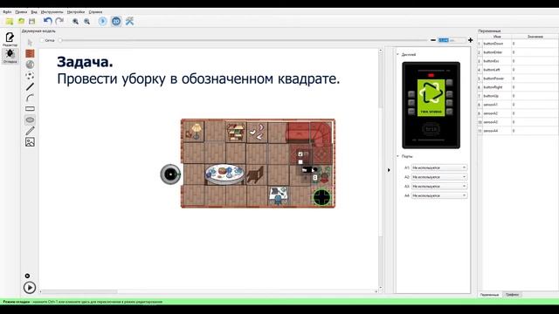This screenshot has height=314, width=559.
Task: Open the A1 port dropdown
Action: pyautogui.click(x=438, y=167)
